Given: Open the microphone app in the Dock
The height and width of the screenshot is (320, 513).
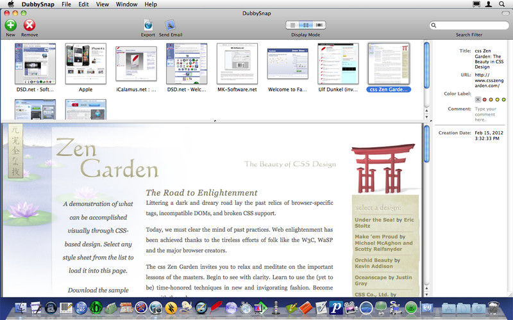Looking at the screenshot, I should (x=276, y=308).
